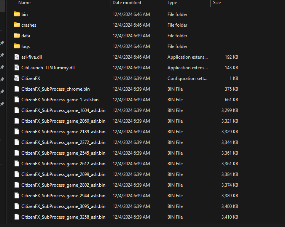
Task: Select the CitiLaunch_TLSDummy.dll file icon
Action: point(17,67)
